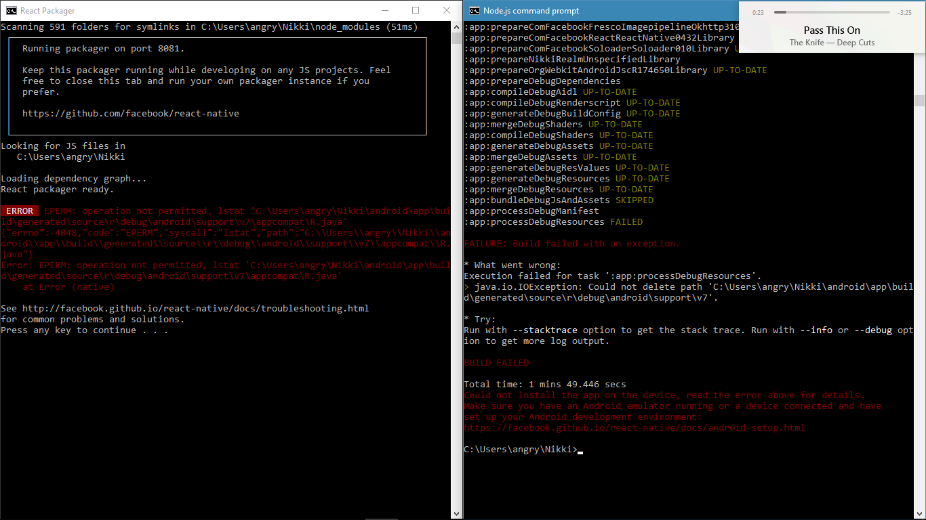Maximize the React Packager window

click(x=416, y=10)
